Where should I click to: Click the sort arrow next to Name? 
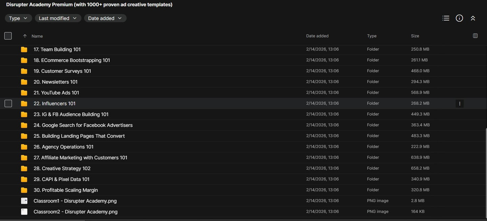25,36
